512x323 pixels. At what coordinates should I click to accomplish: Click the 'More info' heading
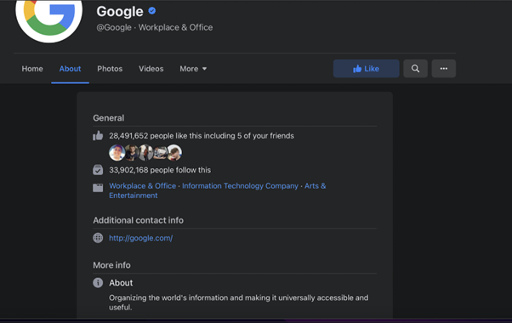111,265
